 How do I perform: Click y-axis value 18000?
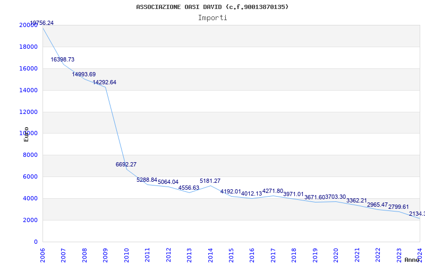(x=29, y=47)
